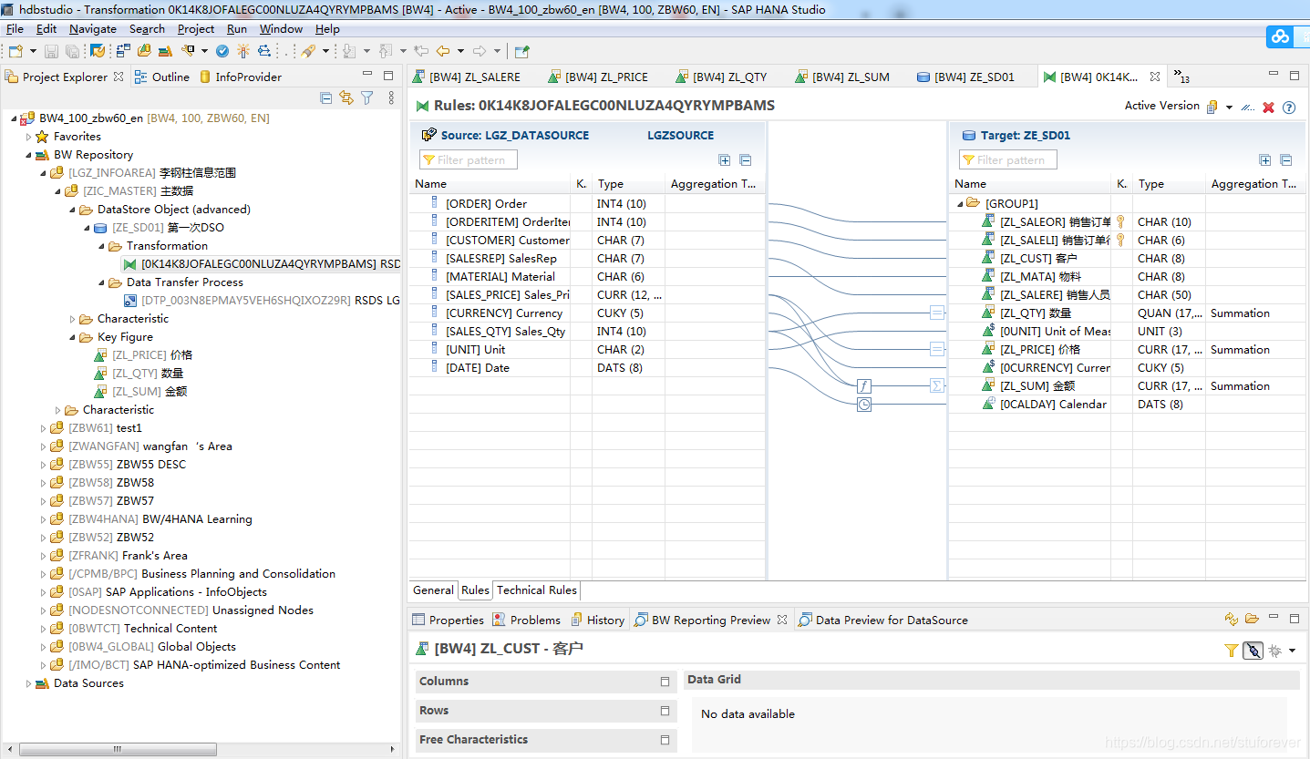
Task: Expand the Favorites tree node
Action: (29, 137)
